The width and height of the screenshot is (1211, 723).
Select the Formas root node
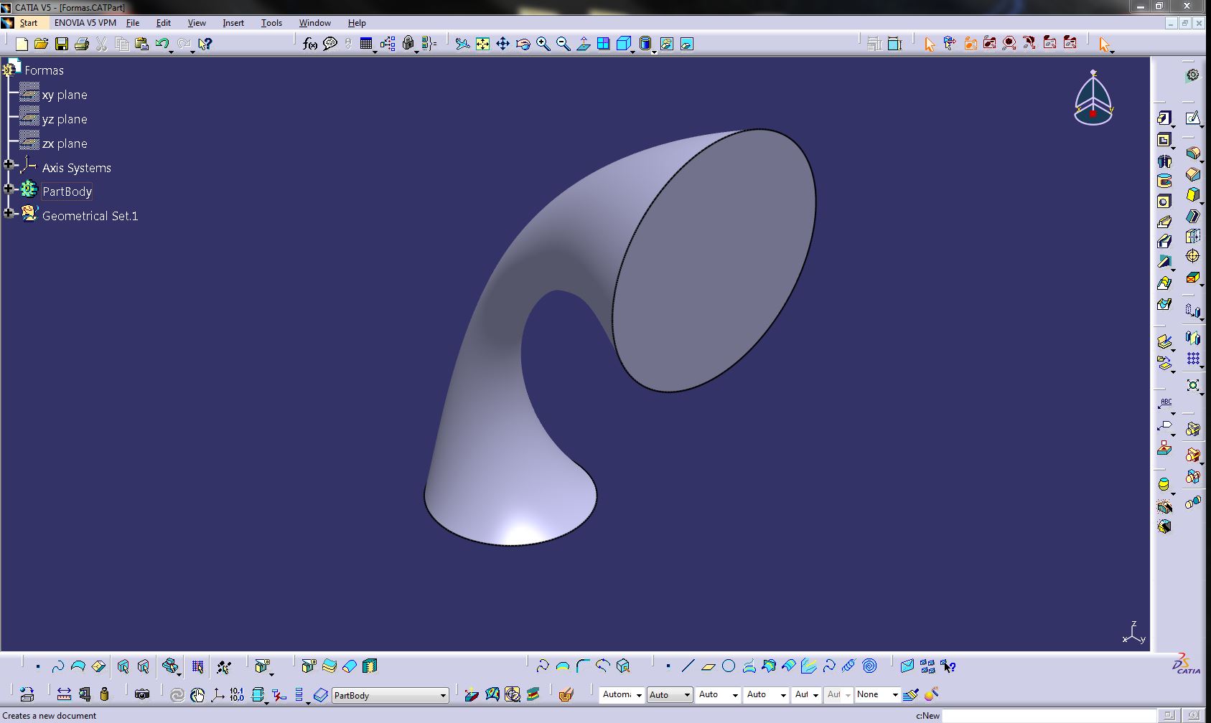[44, 70]
